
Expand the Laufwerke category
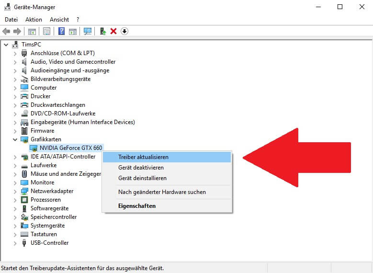click(15, 165)
